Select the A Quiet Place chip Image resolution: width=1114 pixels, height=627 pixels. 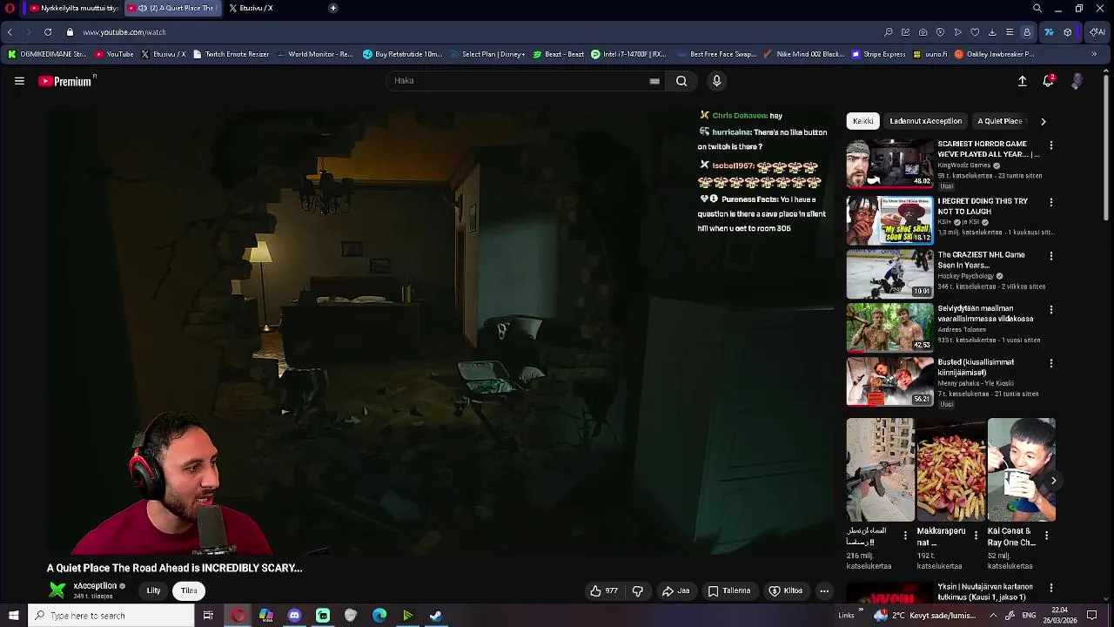(x=1001, y=121)
